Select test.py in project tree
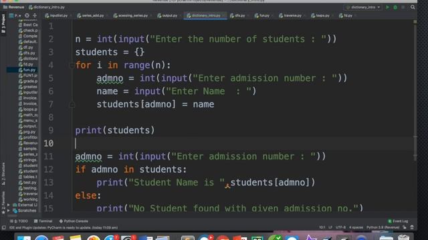 pos(27,182)
